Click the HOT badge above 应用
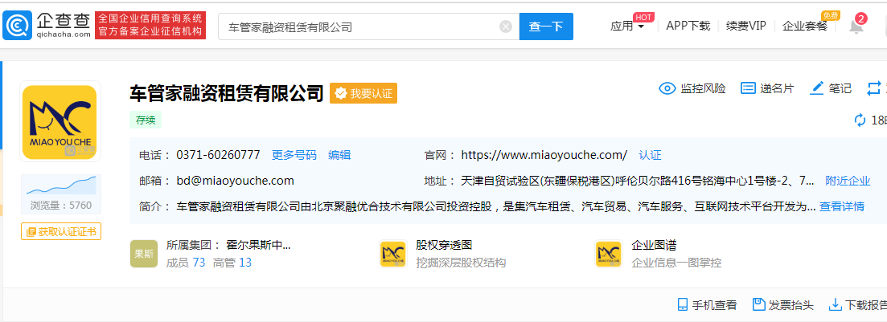887x322 pixels. click(x=644, y=16)
